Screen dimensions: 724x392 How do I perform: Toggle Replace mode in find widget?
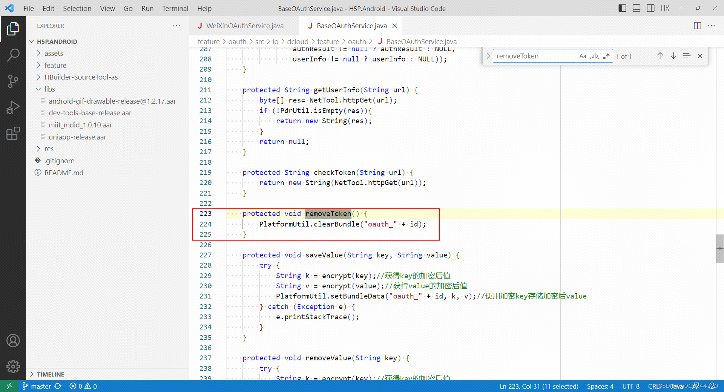pos(488,56)
